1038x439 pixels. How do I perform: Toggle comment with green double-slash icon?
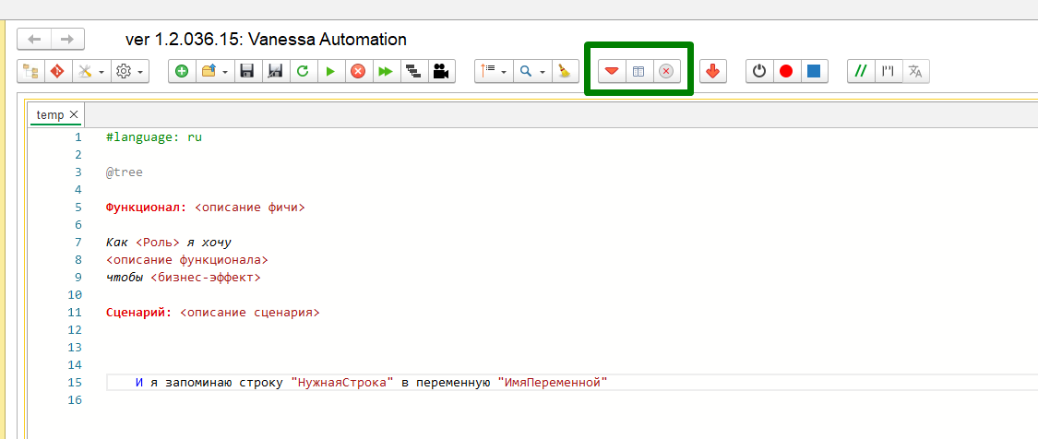[x=861, y=72]
